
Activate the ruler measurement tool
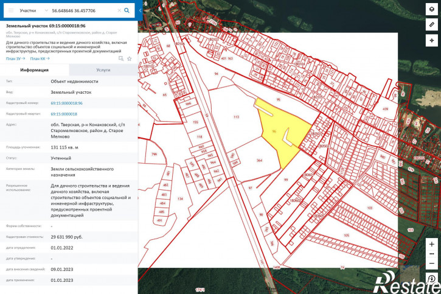[432, 25]
